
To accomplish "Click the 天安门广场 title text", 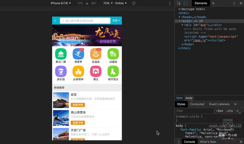I will tap(78, 130).
